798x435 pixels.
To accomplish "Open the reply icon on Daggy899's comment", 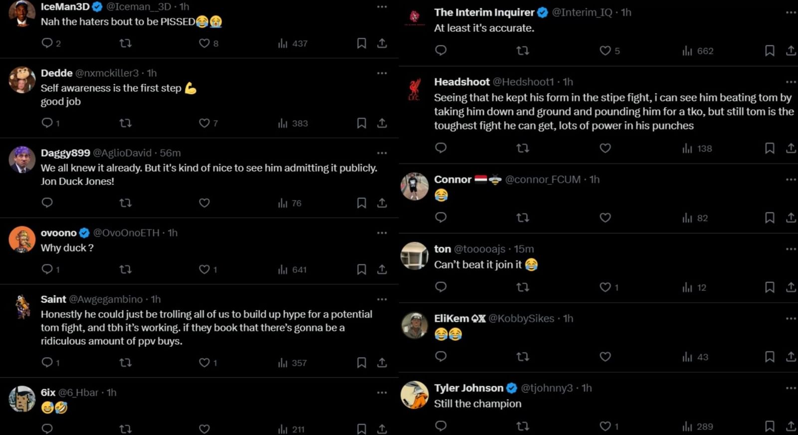I will pos(47,203).
